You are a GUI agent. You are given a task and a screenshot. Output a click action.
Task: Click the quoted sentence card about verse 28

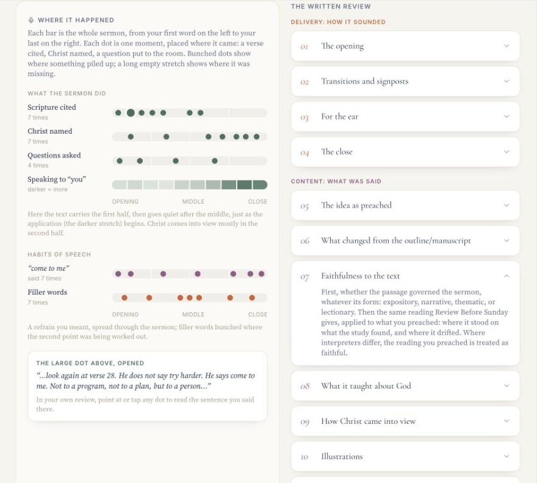[147, 386]
